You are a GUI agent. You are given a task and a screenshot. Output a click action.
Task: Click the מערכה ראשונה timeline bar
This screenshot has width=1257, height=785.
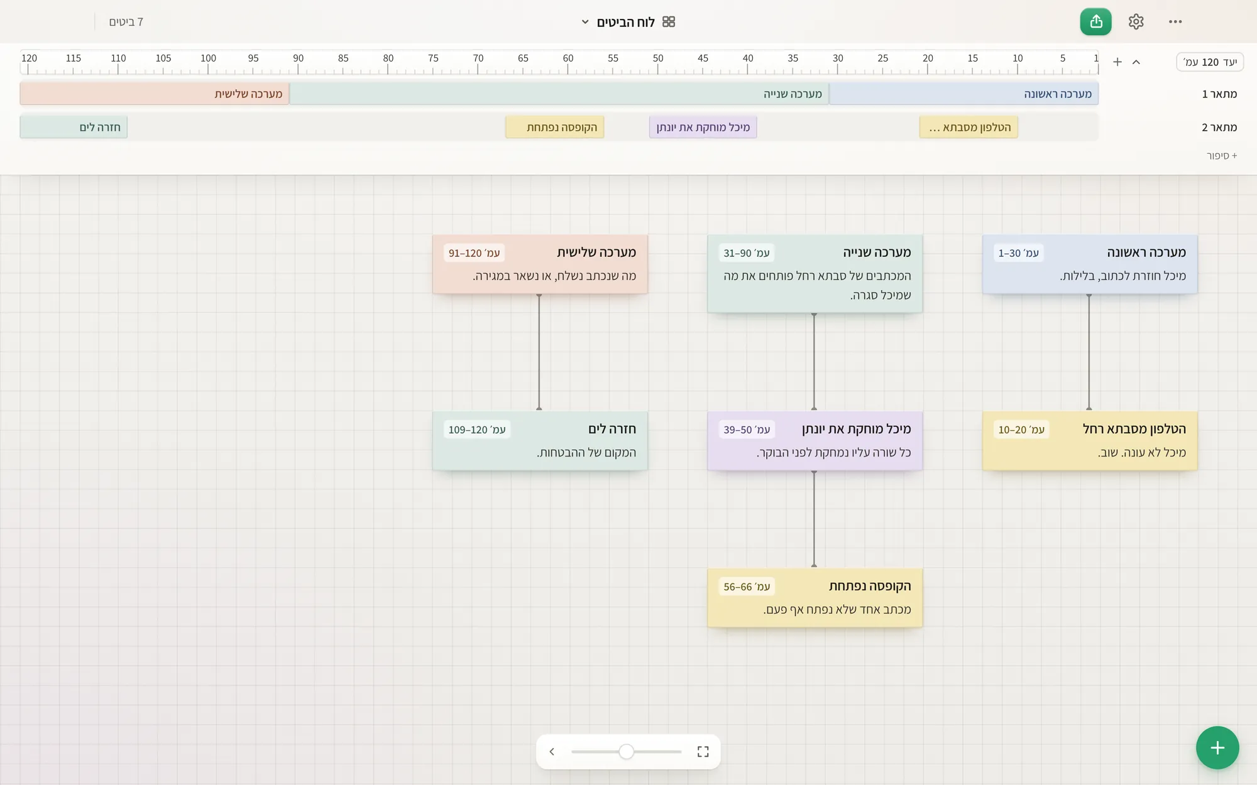tap(963, 94)
